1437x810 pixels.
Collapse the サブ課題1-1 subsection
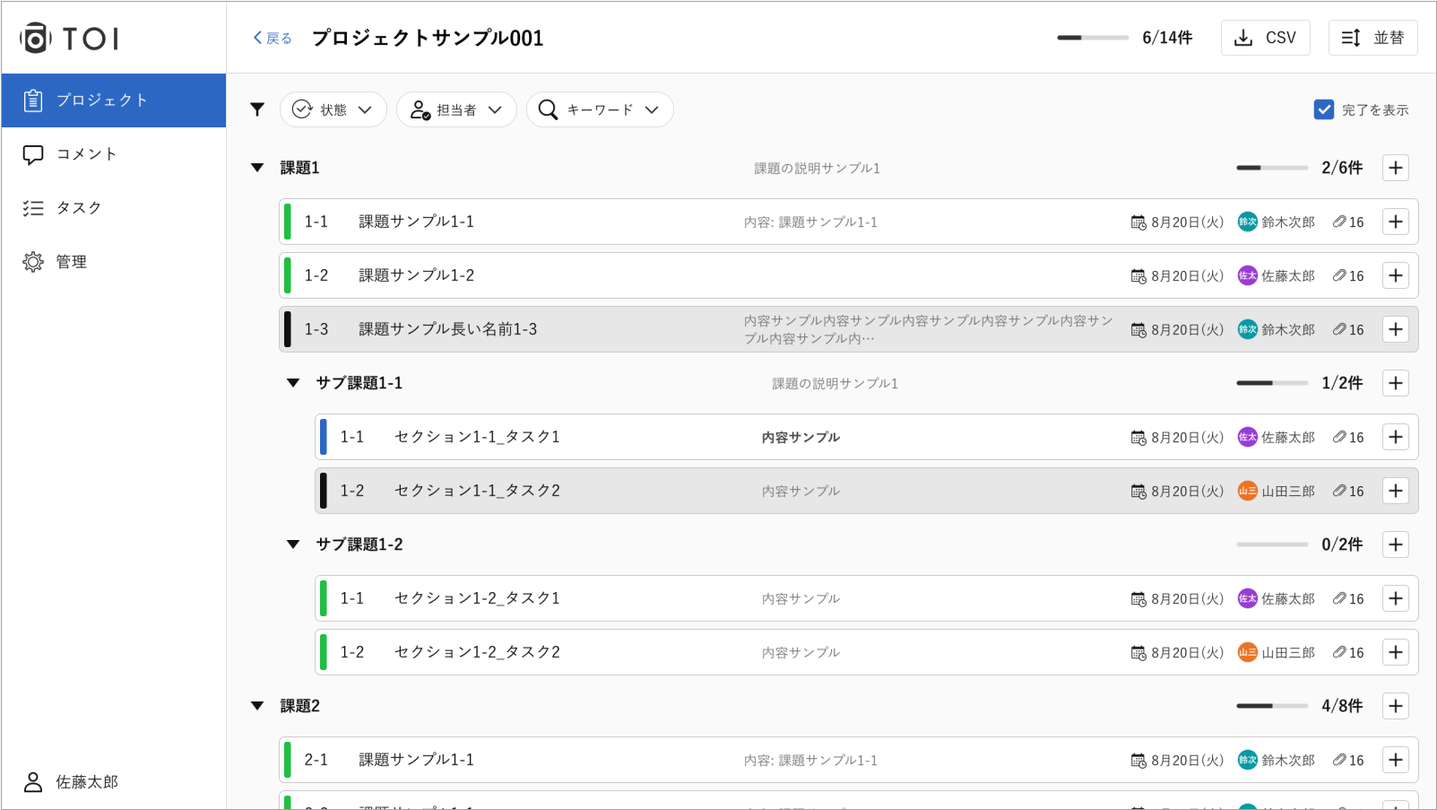click(293, 383)
